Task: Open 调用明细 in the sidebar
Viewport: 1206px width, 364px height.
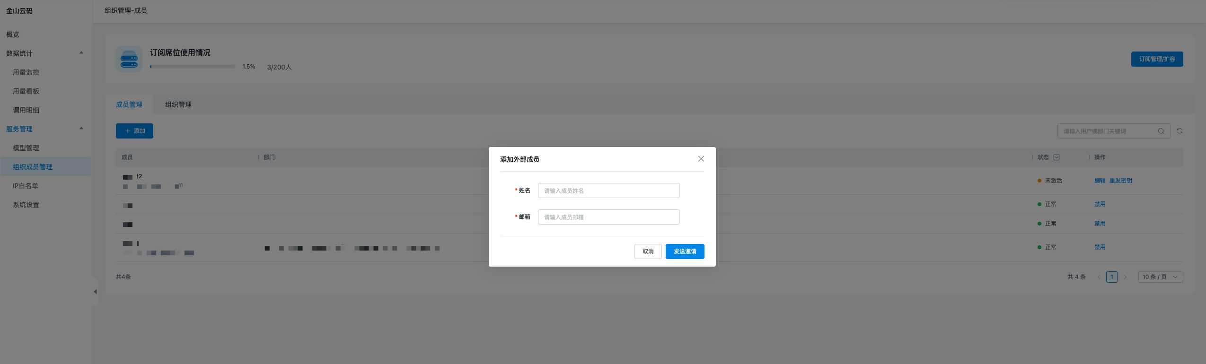Action: (26, 110)
